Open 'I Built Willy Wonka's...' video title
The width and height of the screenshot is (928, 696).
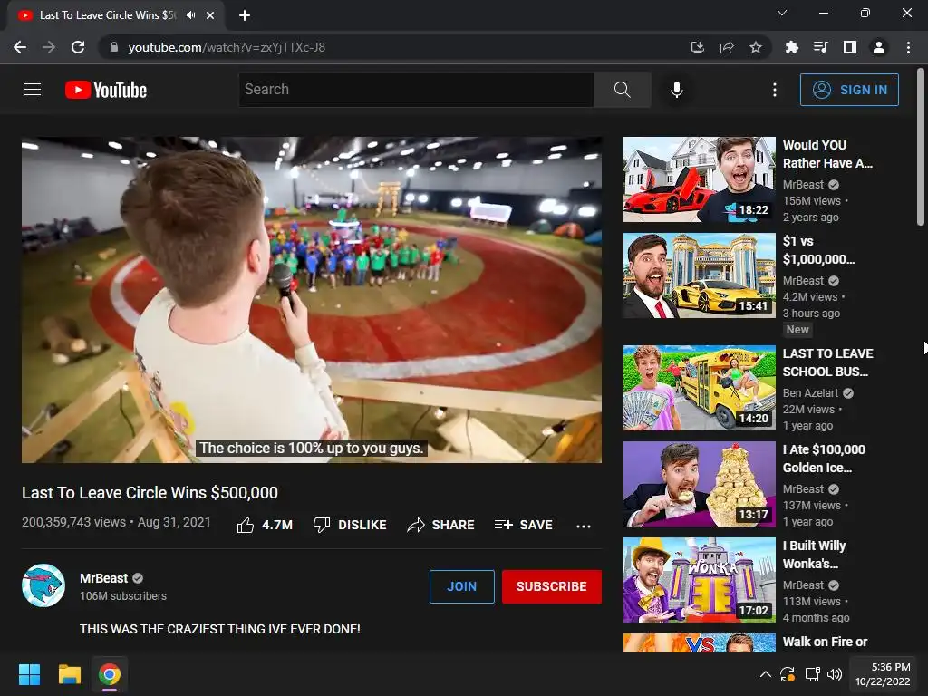coord(814,555)
